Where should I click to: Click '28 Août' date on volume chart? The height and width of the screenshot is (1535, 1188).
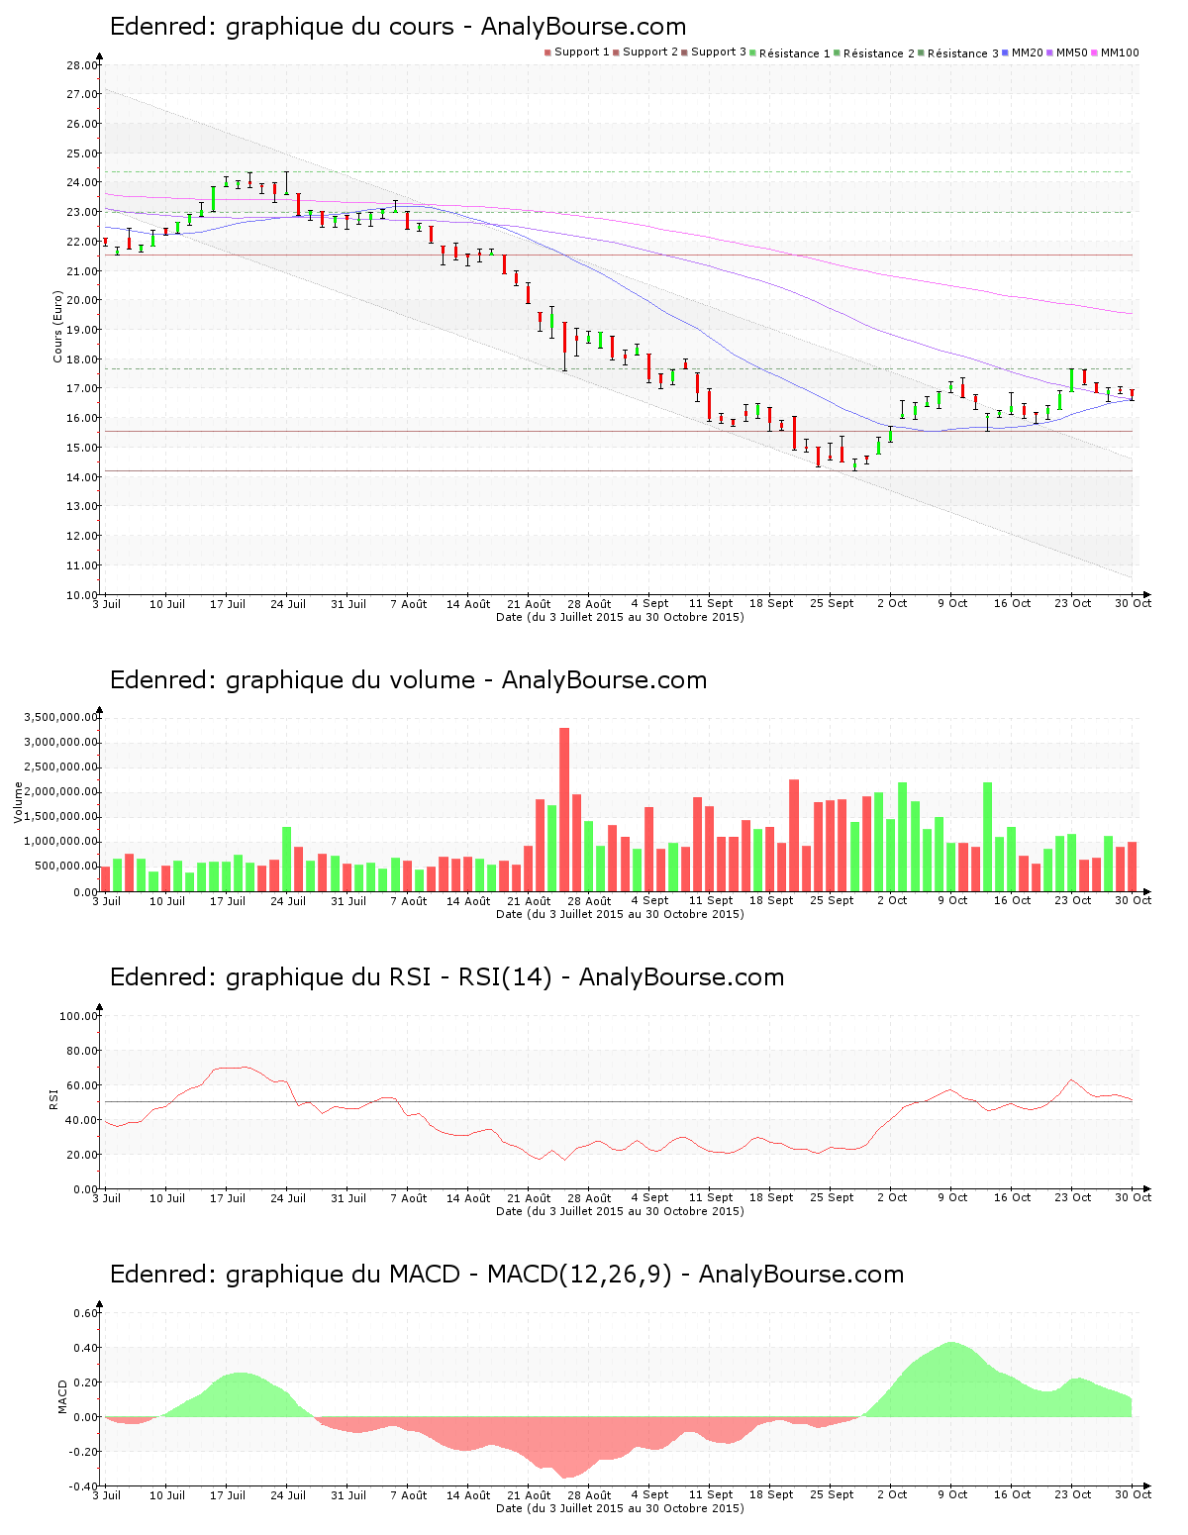point(590,901)
